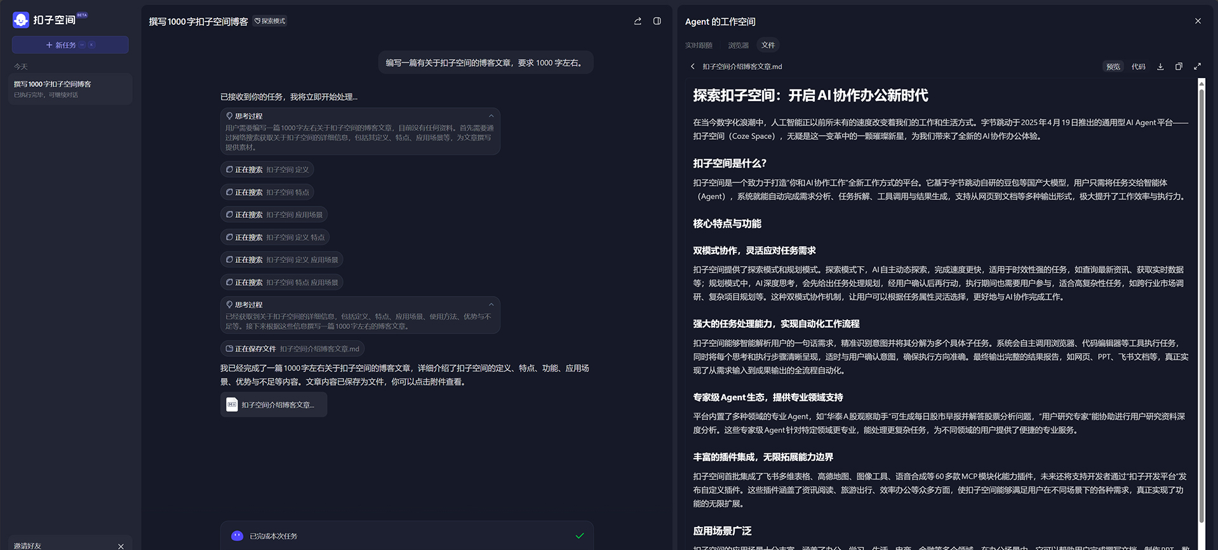Click the file name 扣子空间介绍博客文章.md
The image size is (1218, 550).
742,66
